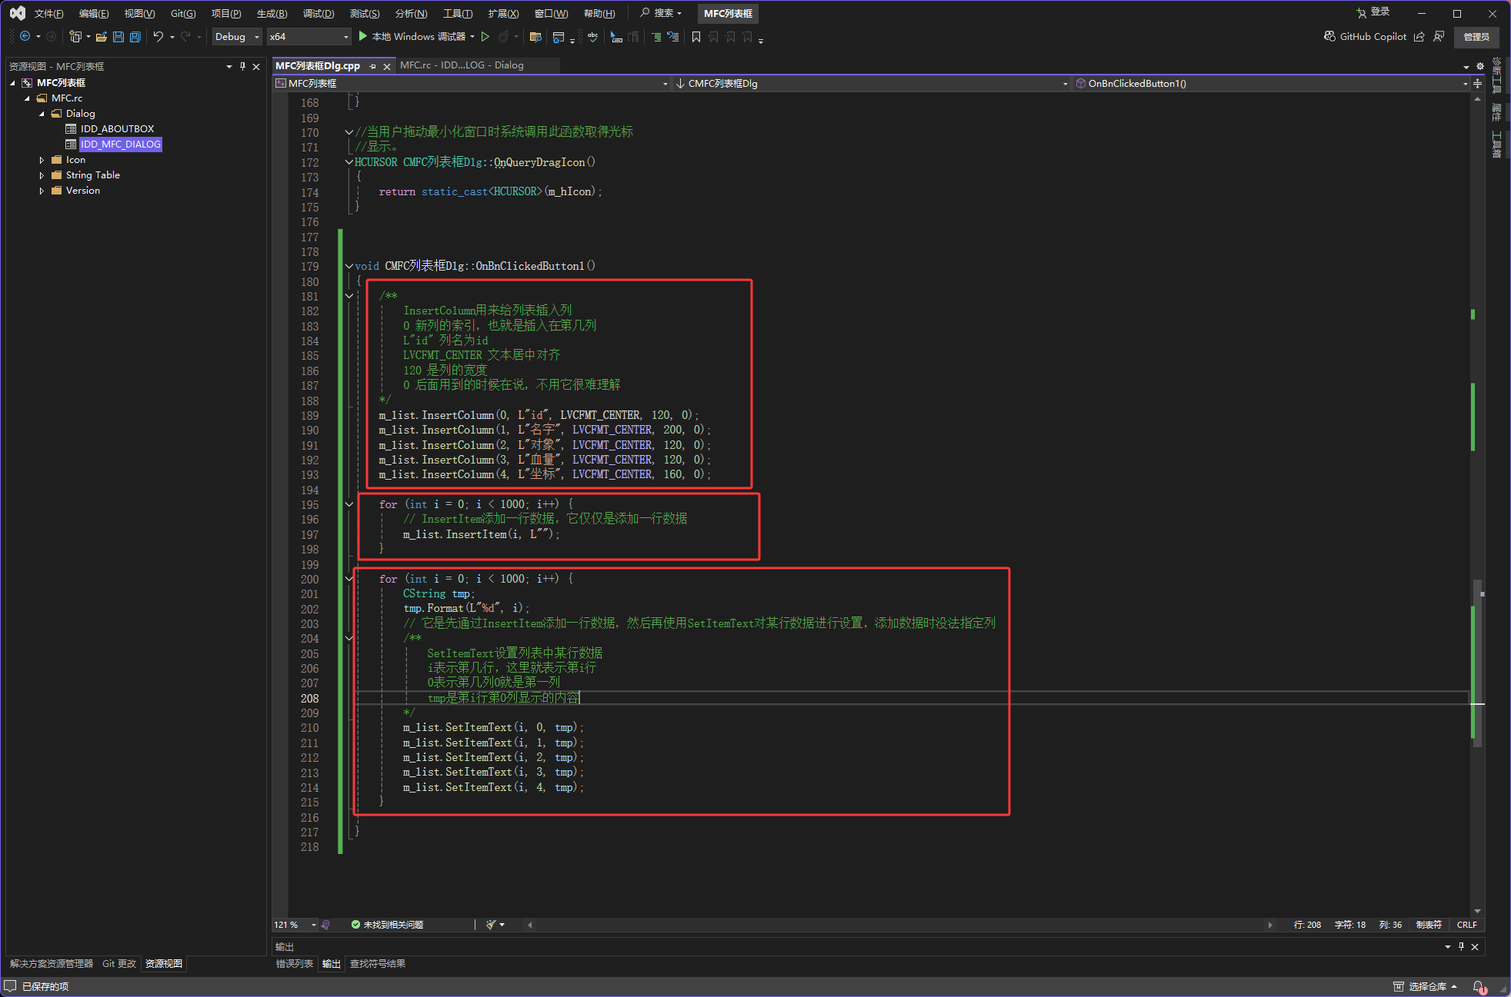
Task: Navigate backward with the blue arrow icon
Action: 25,37
